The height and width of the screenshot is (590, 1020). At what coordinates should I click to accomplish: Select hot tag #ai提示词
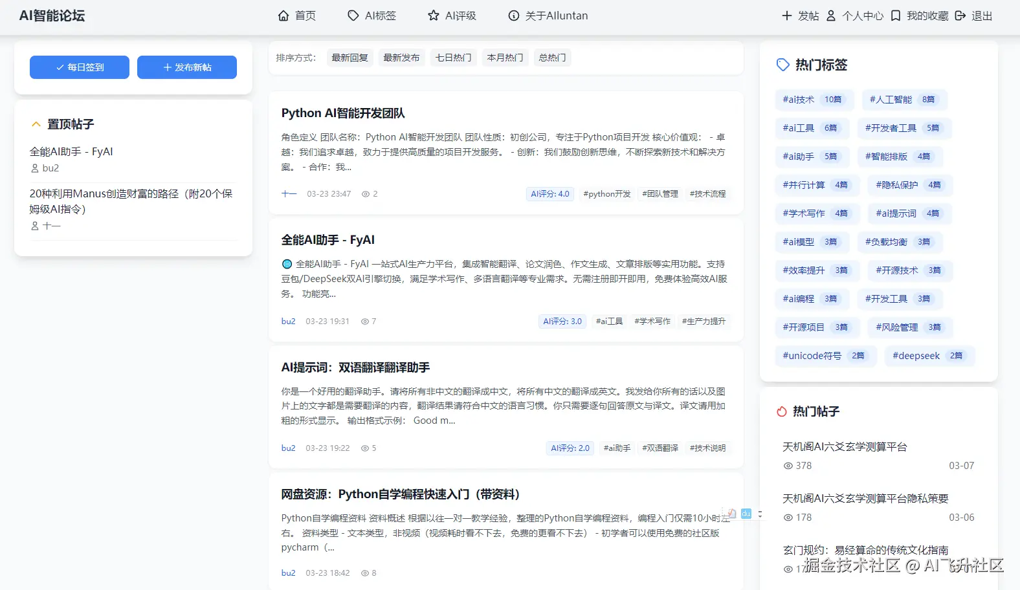[910, 213]
